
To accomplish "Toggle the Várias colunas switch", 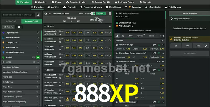I will tap(93, 14).
